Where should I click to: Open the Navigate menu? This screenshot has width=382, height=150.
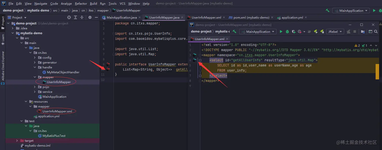pos(41,4)
